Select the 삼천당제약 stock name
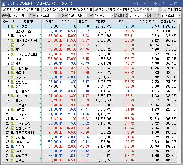The image size is (183, 165). pos(23,128)
